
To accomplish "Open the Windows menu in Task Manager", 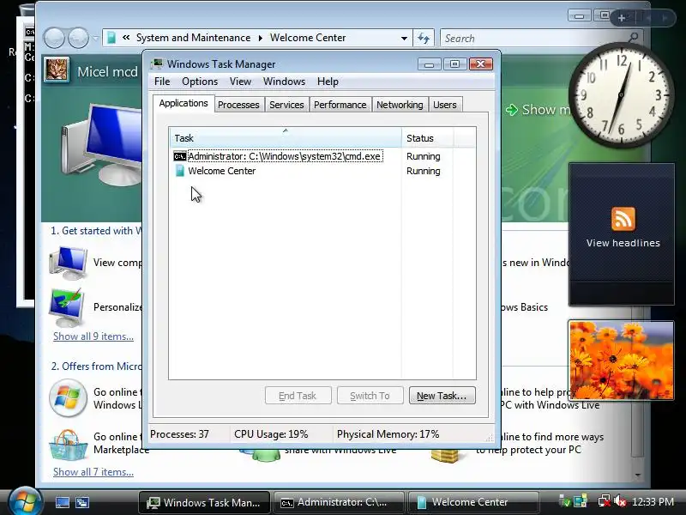I will pos(284,82).
